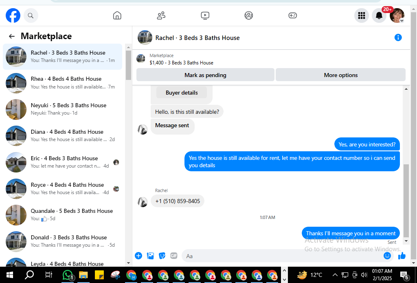This screenshot has width=417, height=283.
Task: Click the conversation list scrollbar thumb
Action: 128,65
